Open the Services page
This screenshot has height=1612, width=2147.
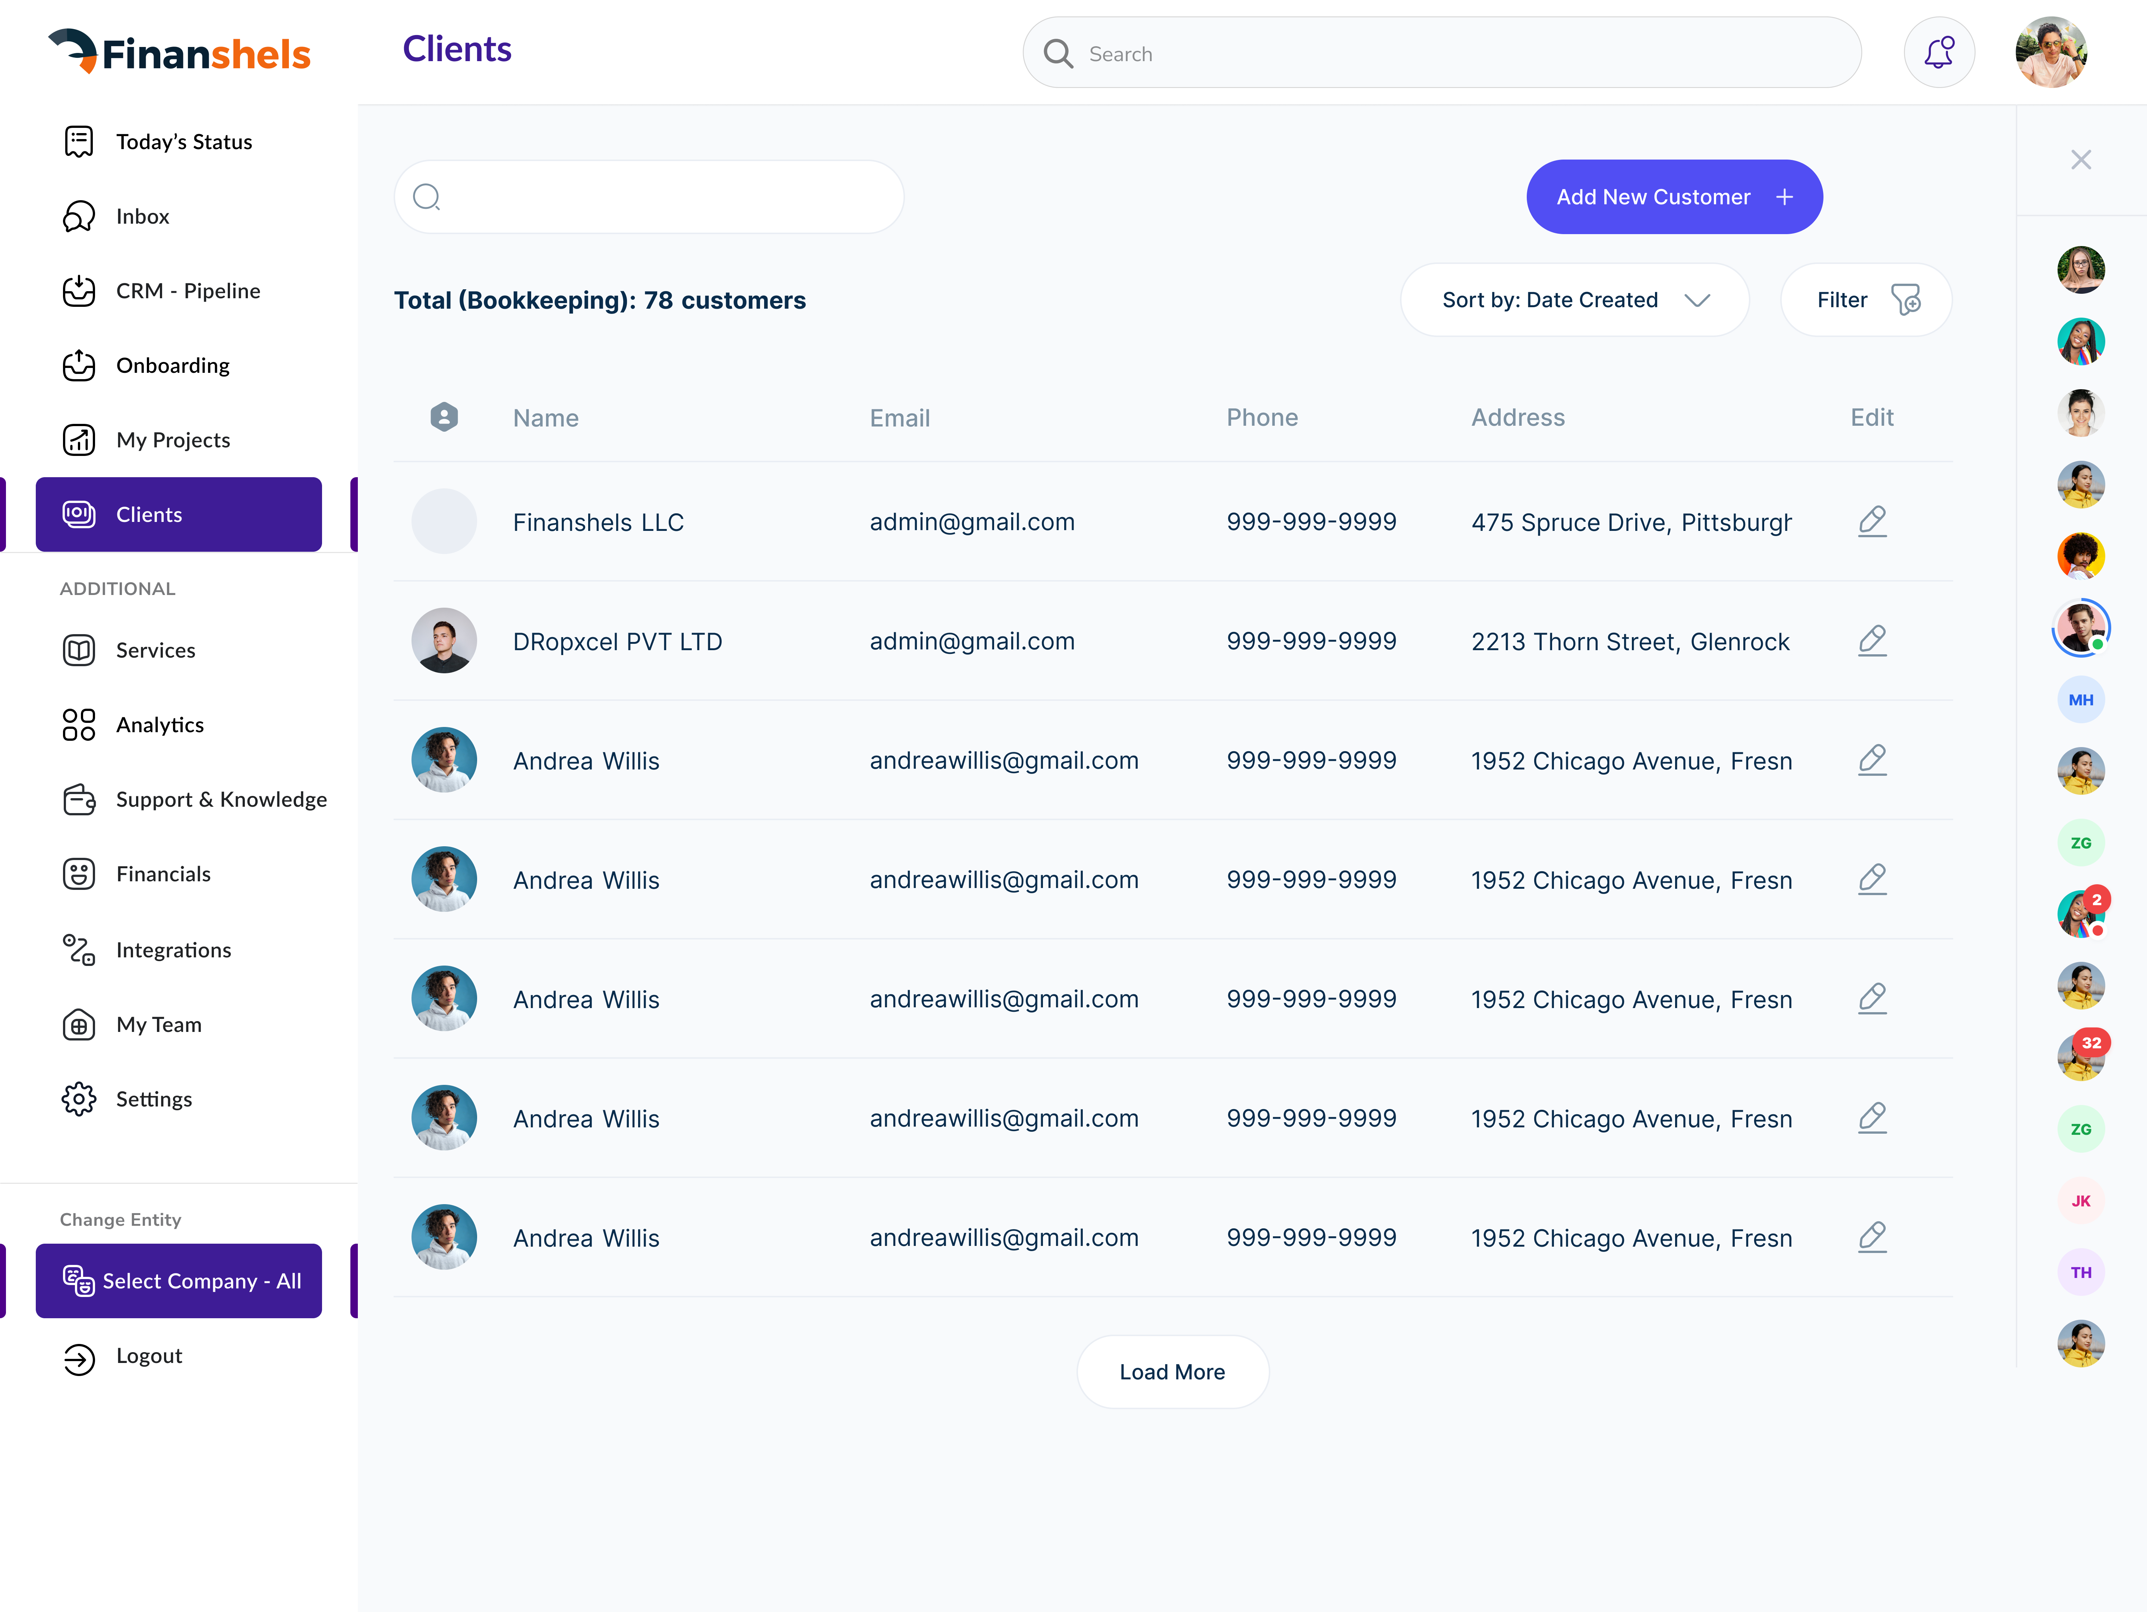pos(179,650)
